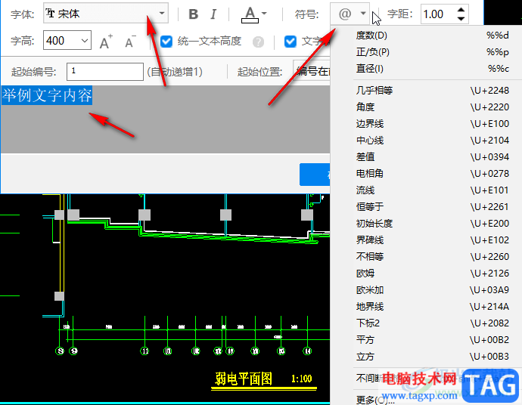
Task: Toggle 统一文本高度 checkbox
Action: (166, 42)
